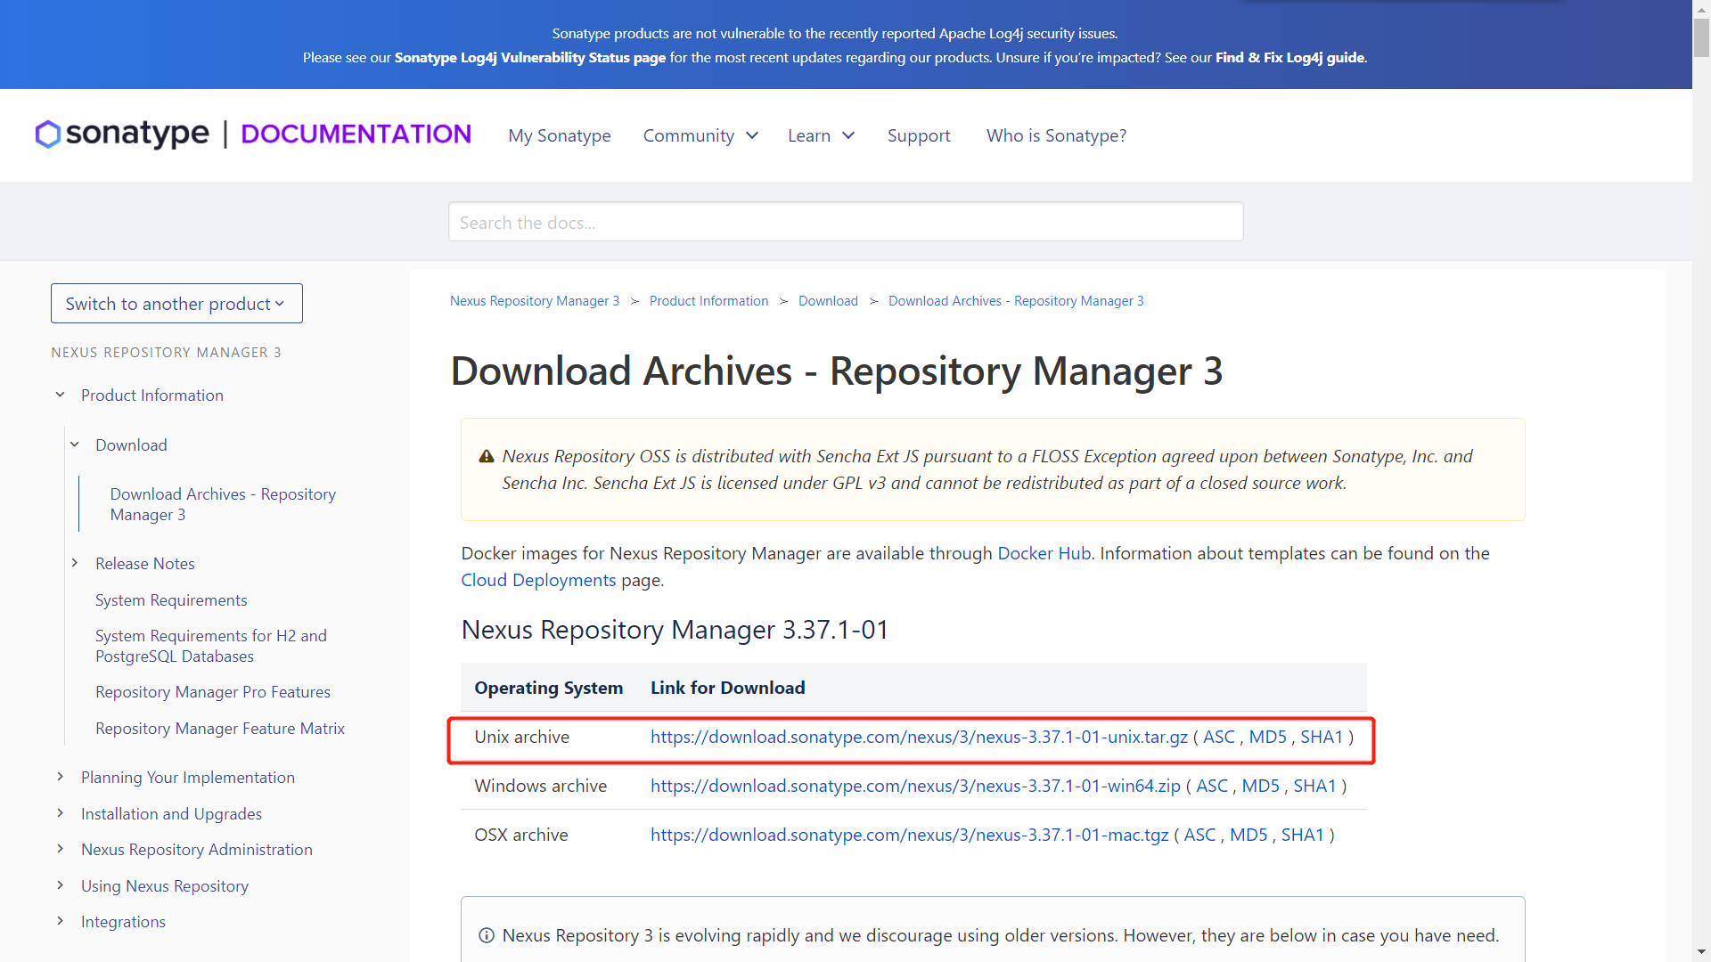Image resolution: width=1711 pixels, height=962 pixels.
Task: Open the Docker Hub link
Action: [1044, 553]
